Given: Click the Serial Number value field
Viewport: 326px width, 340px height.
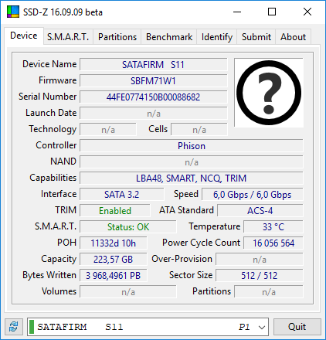Looking at the screenshot, I should 154,97.
